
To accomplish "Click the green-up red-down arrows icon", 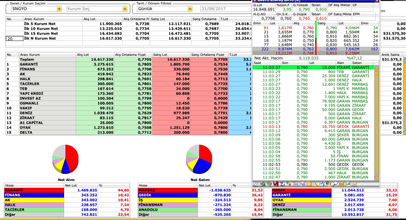I will (289, 184).
